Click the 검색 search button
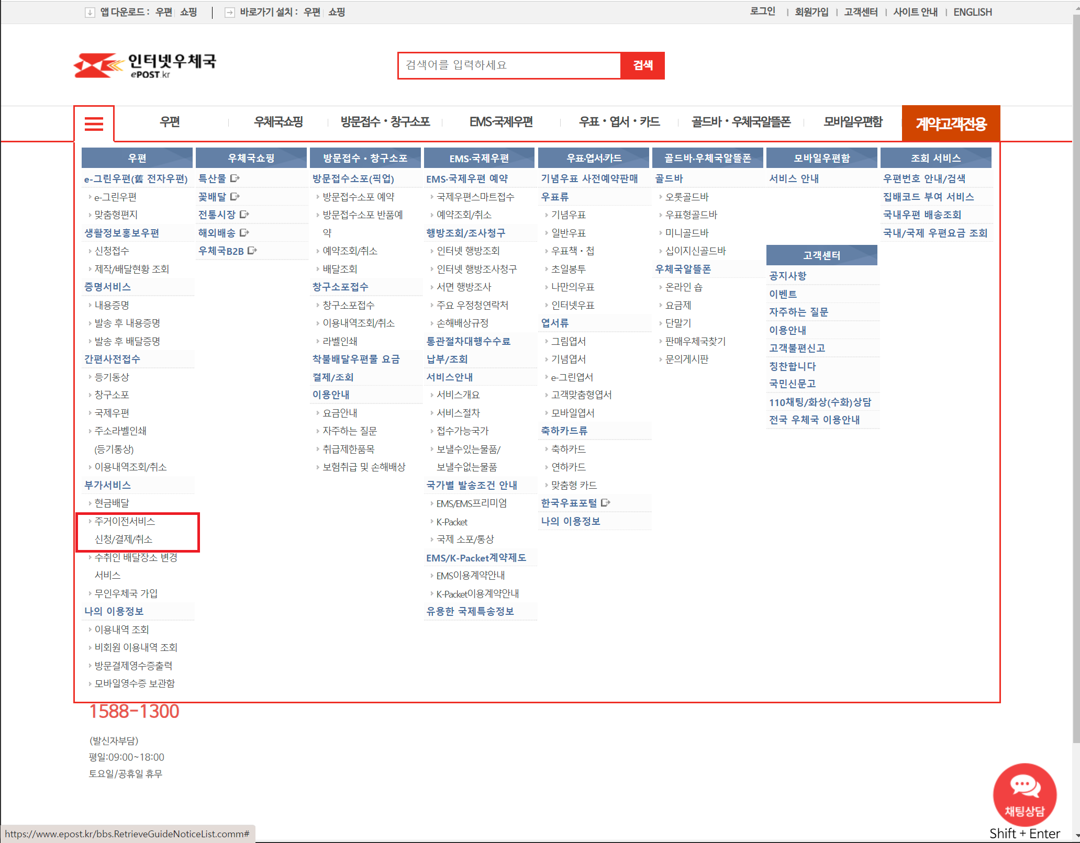This screenshot has width=1080, height=843. [x=642, y=65]
